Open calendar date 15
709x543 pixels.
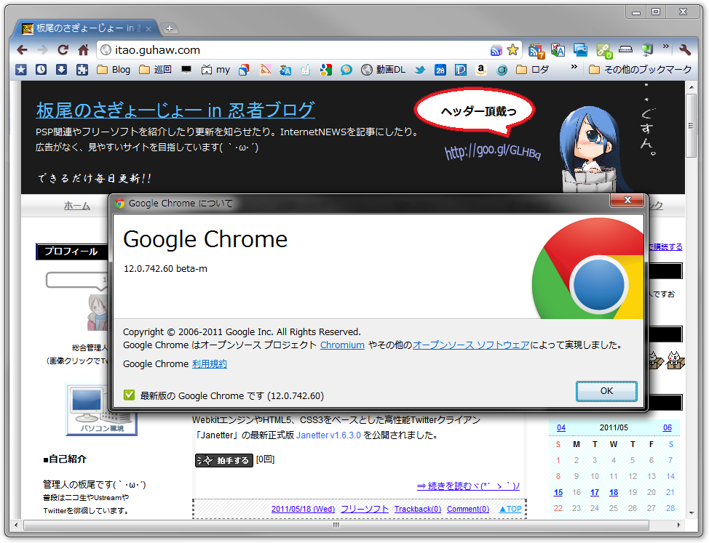pos(558,492)
